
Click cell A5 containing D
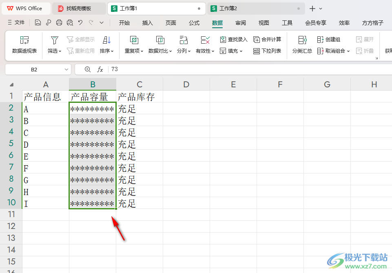click(46, 144)
